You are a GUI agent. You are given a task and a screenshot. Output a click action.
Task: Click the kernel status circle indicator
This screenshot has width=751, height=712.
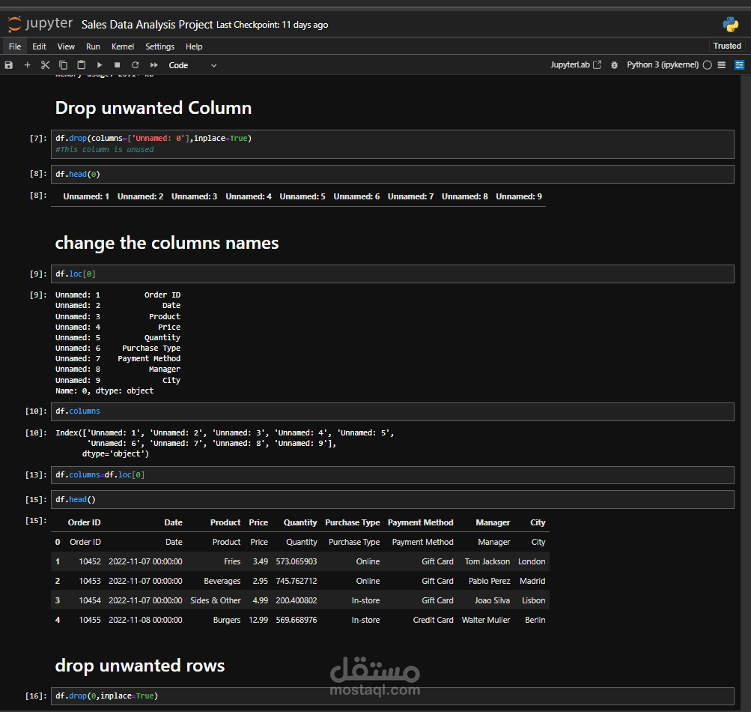708,65
